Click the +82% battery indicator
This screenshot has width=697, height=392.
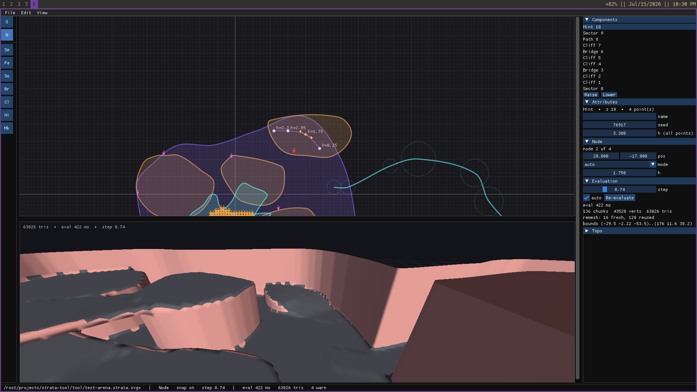(x=611, y=4)
